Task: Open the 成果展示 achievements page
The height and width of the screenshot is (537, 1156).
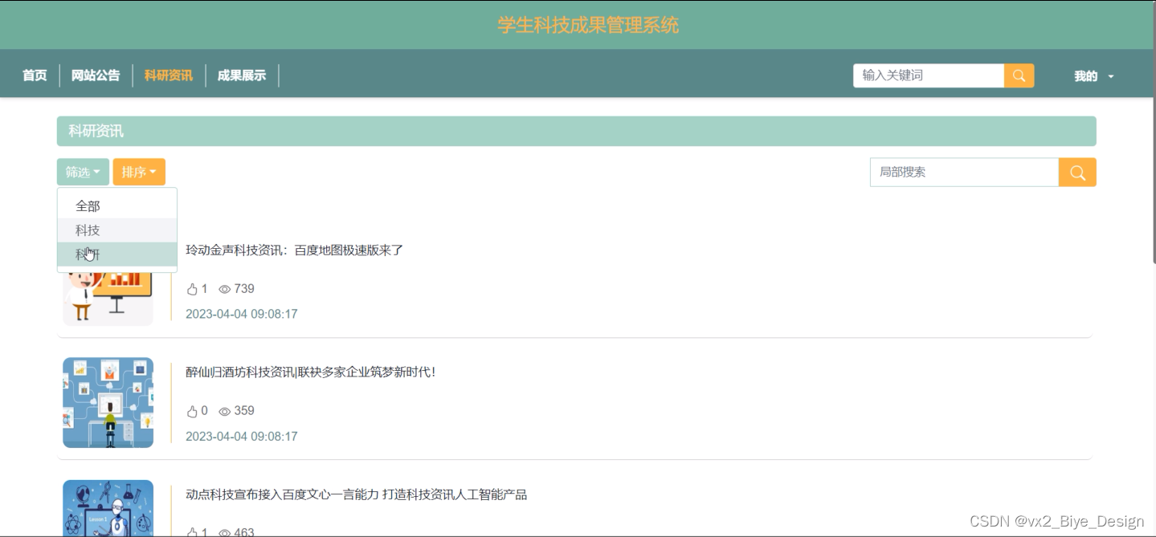Action: (x=242, y=75)
